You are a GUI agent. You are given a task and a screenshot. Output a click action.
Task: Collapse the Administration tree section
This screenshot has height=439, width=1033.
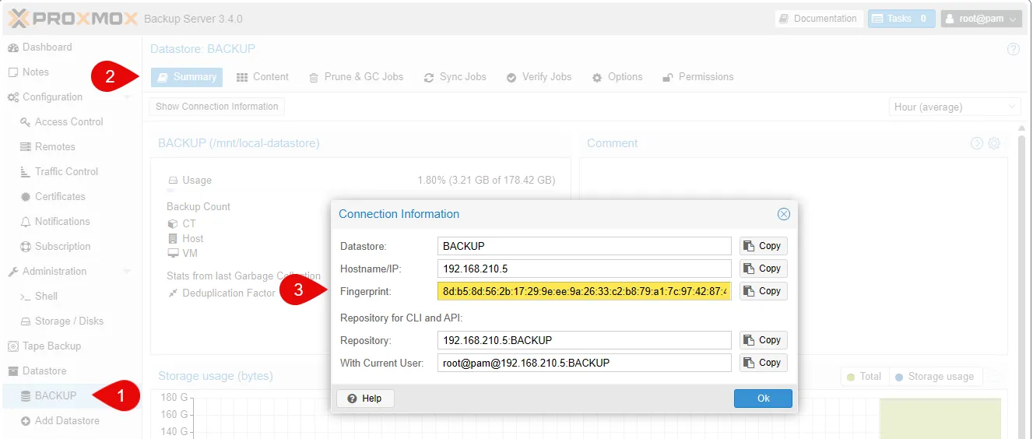pos(127,272)
